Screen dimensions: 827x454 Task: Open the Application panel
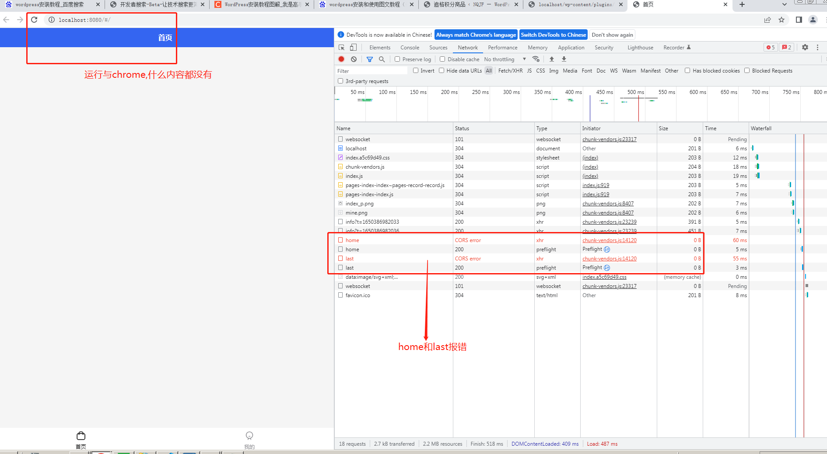(x=571, y=47)
